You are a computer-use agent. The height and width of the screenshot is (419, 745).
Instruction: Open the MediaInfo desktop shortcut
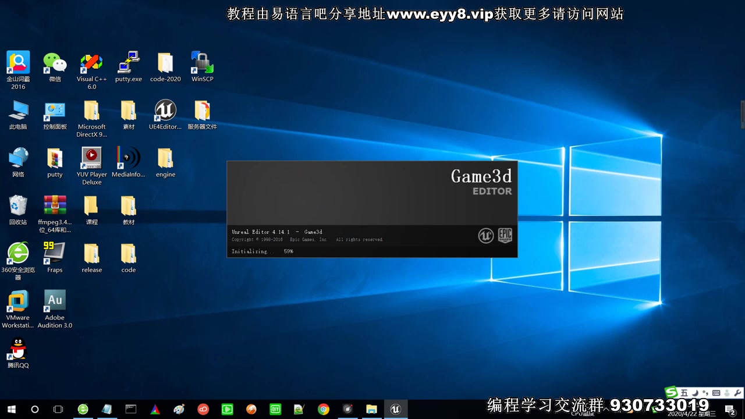(129, 162)
